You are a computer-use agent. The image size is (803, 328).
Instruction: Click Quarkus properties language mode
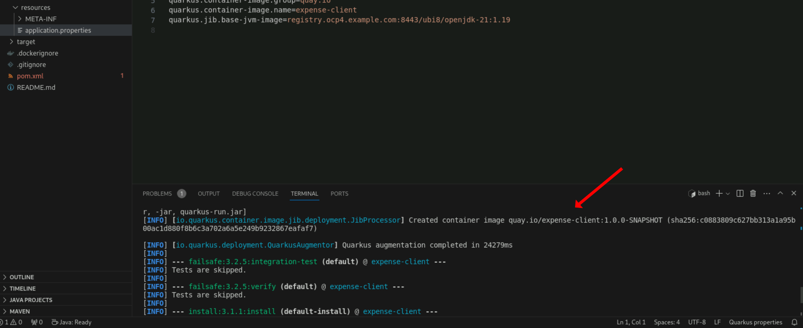pos(755,322)
